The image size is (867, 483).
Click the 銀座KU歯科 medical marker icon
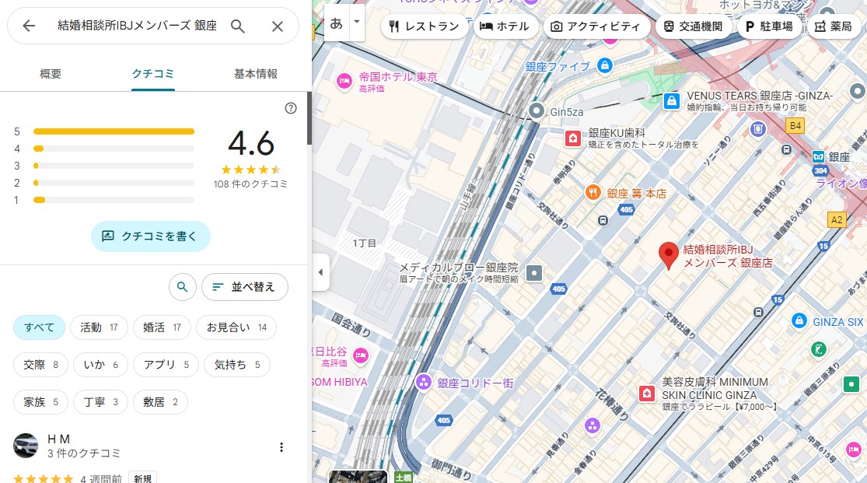[573, 138]
